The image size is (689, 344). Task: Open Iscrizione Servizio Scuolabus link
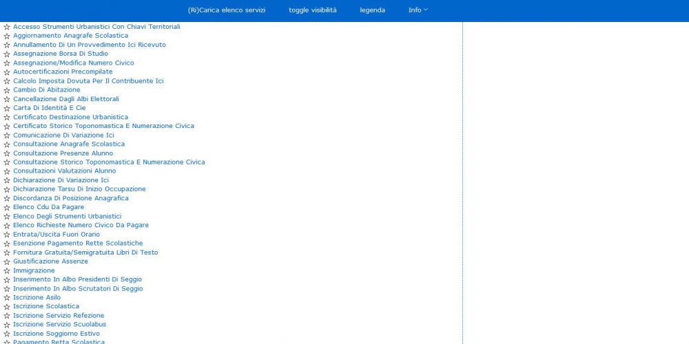[x=60, y=324]
